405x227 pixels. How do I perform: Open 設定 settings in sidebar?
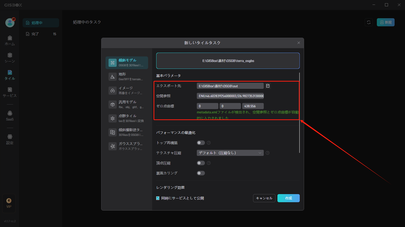click(10, 139)
